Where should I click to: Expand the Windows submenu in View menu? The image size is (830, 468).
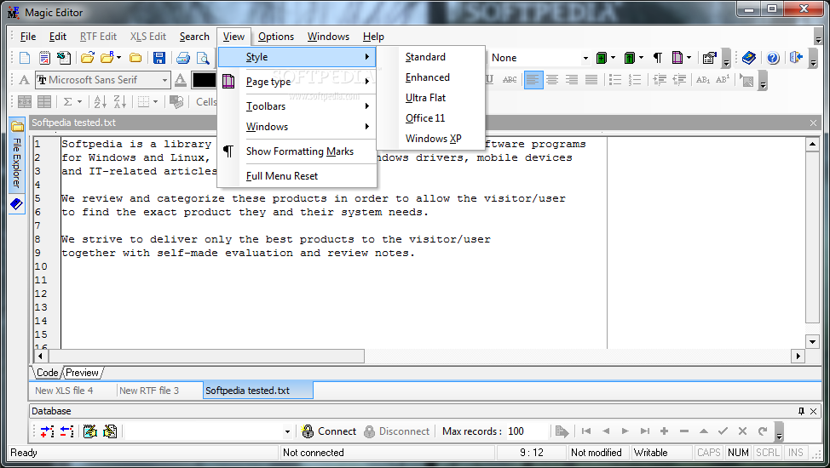297,127
